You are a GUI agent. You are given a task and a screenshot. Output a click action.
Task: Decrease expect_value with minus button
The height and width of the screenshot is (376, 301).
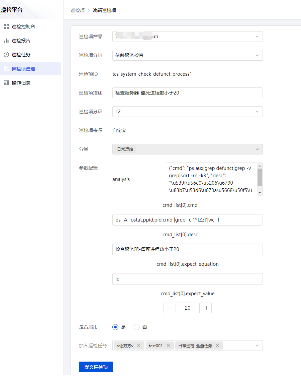pos(169,308)
